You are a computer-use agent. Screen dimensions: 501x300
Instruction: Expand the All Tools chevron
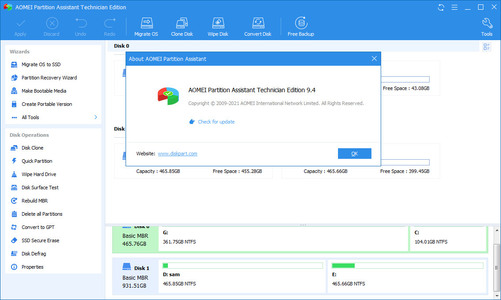coord(96,117)
